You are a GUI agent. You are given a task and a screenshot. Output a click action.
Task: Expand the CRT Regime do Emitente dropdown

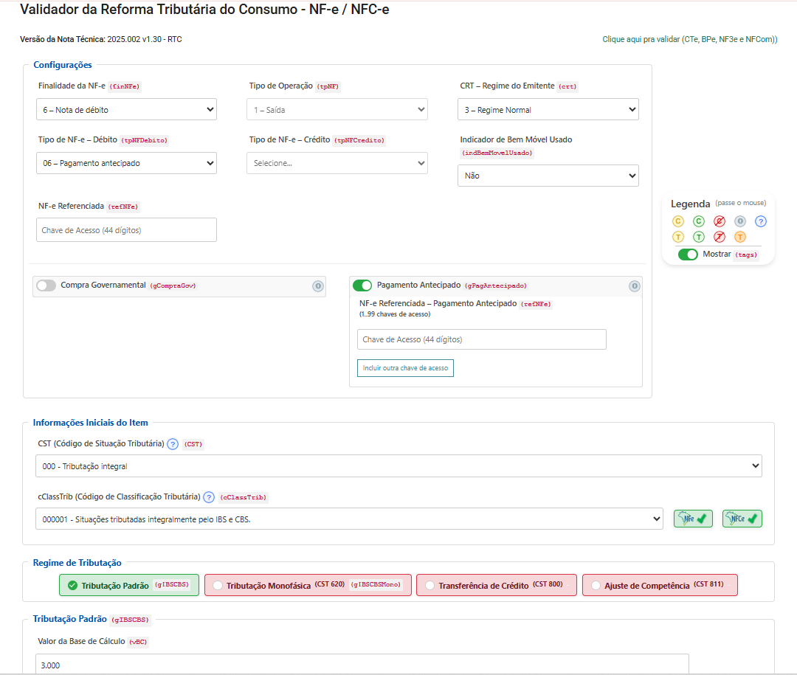coord(548,110)
